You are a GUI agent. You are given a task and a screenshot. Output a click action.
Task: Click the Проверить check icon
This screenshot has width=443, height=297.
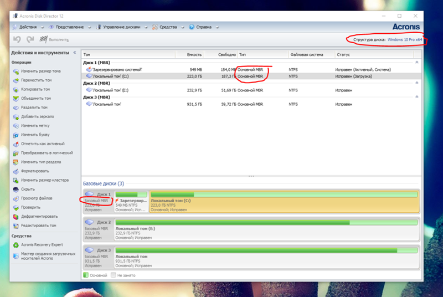pyautogui.click(x=16, y=208)
